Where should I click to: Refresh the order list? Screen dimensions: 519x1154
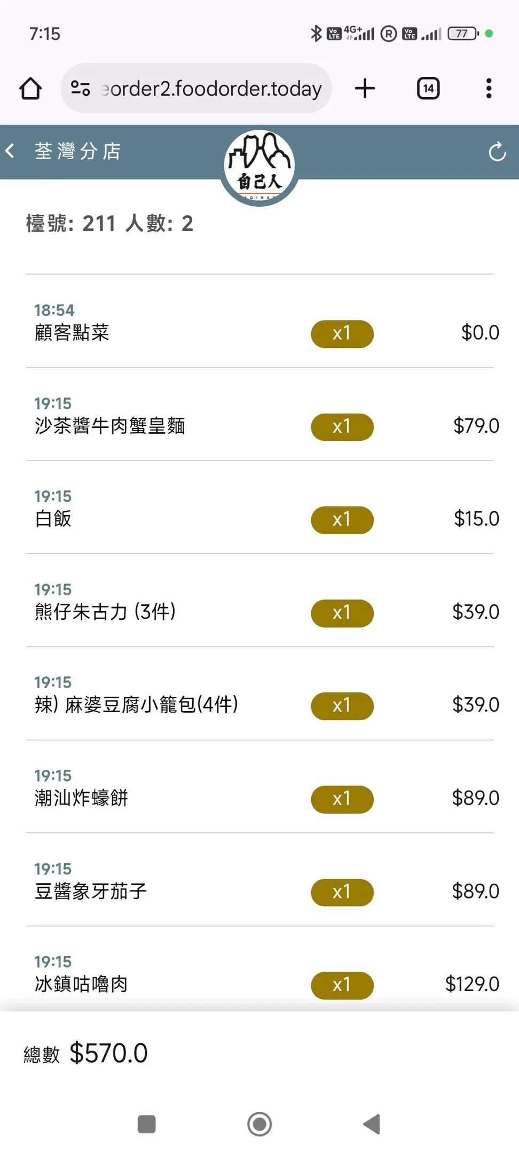point(497,152)
